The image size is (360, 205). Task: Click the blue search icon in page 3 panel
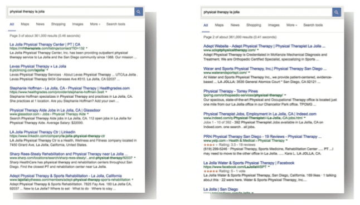[138, 12]
